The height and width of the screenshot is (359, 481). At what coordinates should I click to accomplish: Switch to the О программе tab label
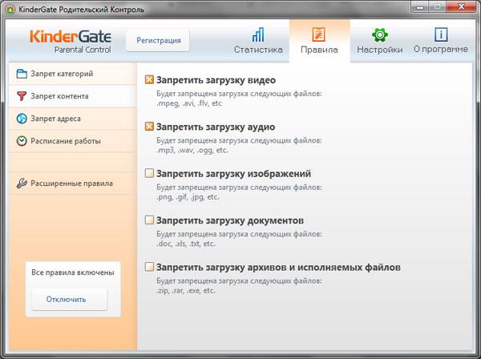click(441, 50)
